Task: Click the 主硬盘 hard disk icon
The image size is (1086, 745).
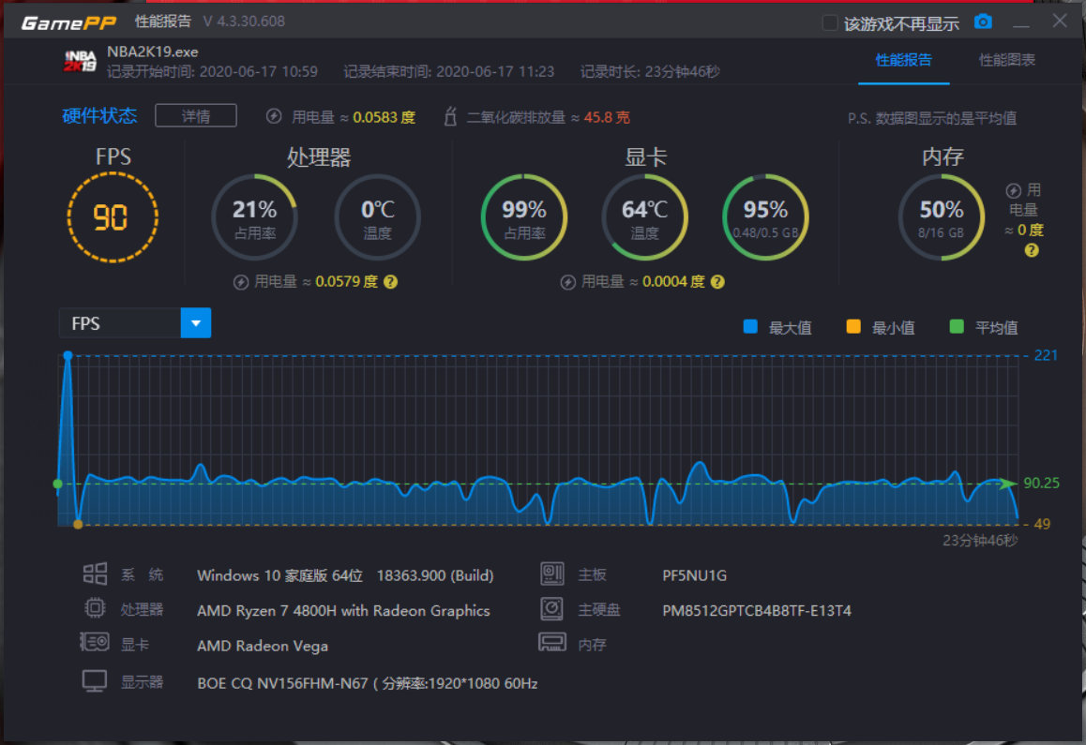Action: 552,610
